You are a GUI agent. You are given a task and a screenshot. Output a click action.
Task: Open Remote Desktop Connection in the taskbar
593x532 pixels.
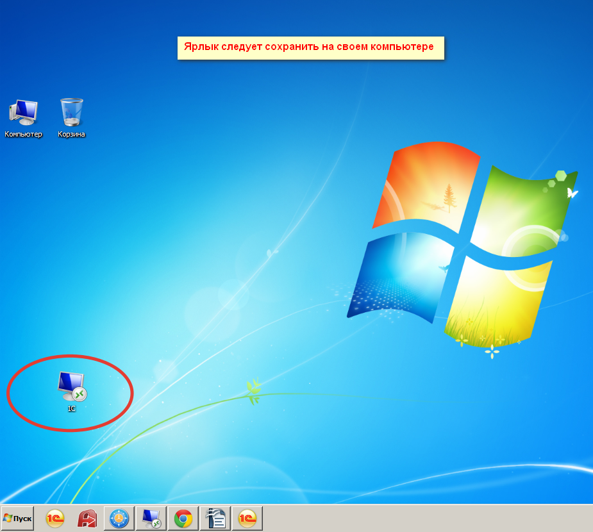coord(151,519)
